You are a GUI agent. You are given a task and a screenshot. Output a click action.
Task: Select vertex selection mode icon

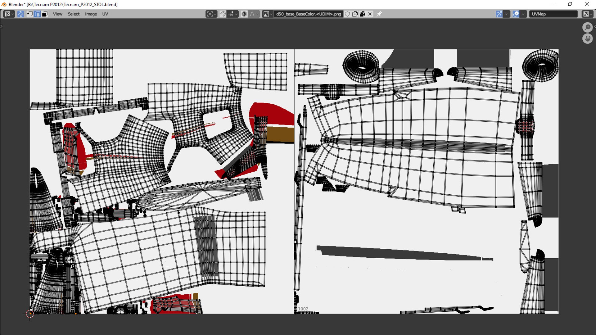tap(30, 14)
